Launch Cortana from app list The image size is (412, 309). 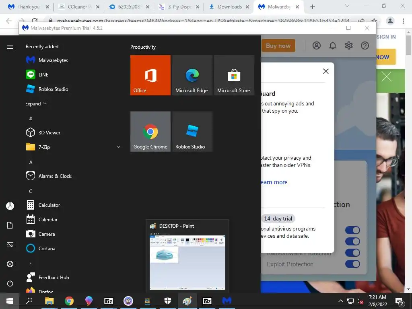pos(47,248)
